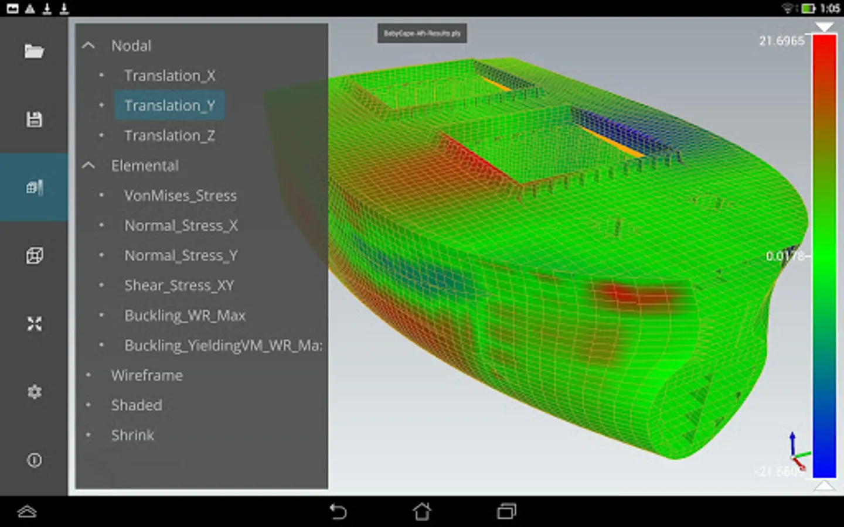The width and height of the screenshot is (844, 527).
Task: Save with the floppy disk icon
Action: point(34,119)
